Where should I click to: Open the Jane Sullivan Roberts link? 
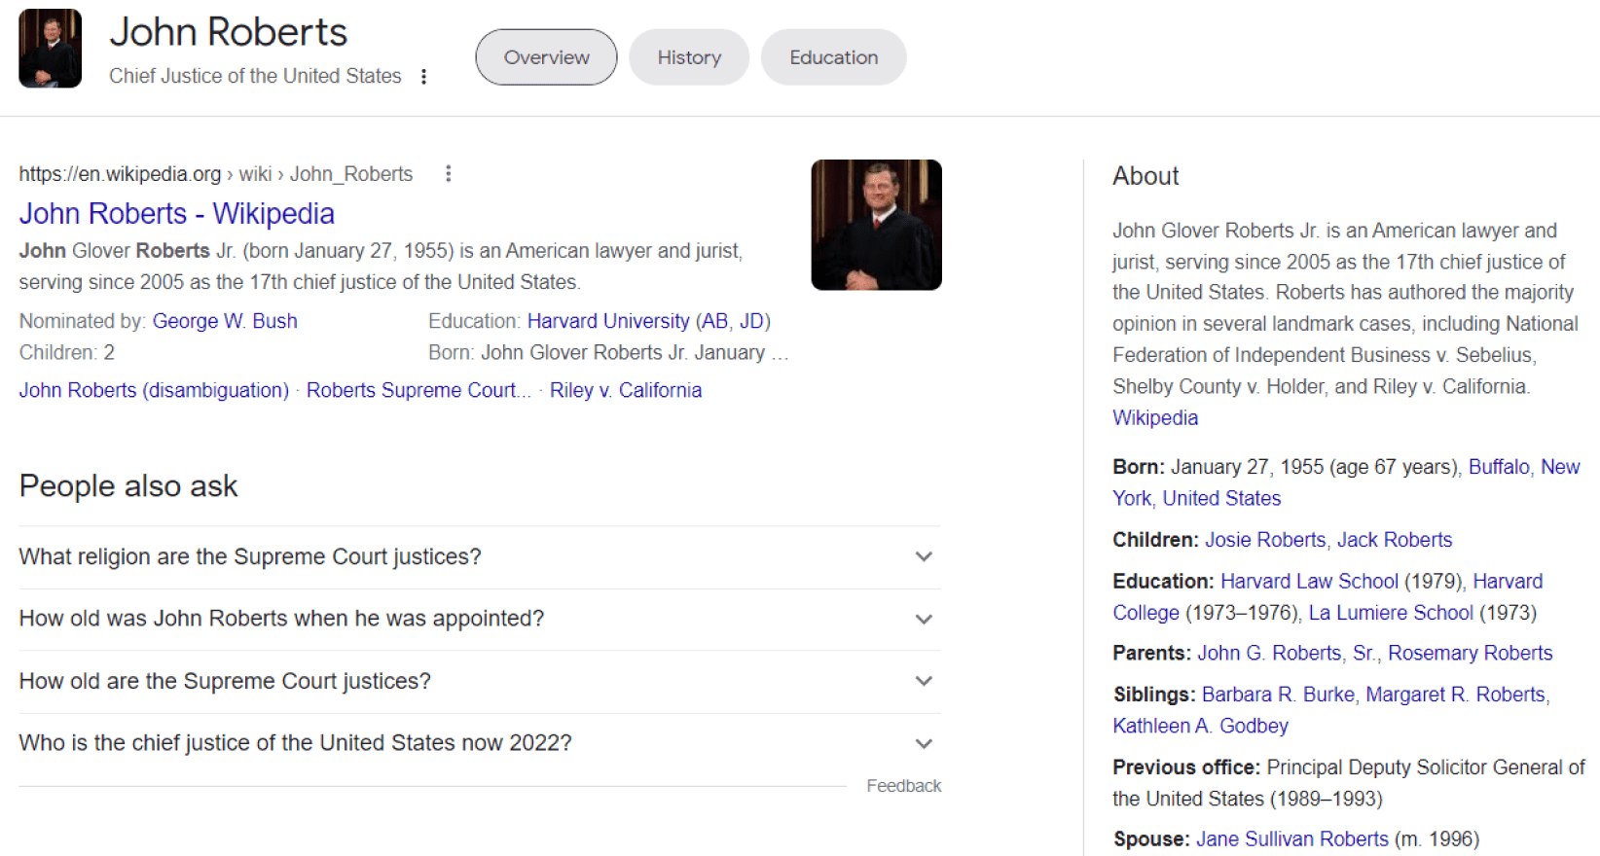(1292, 839)
